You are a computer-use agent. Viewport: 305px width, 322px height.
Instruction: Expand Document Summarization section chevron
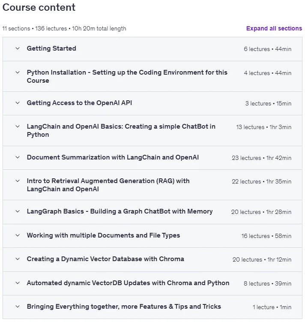[18, 157]
